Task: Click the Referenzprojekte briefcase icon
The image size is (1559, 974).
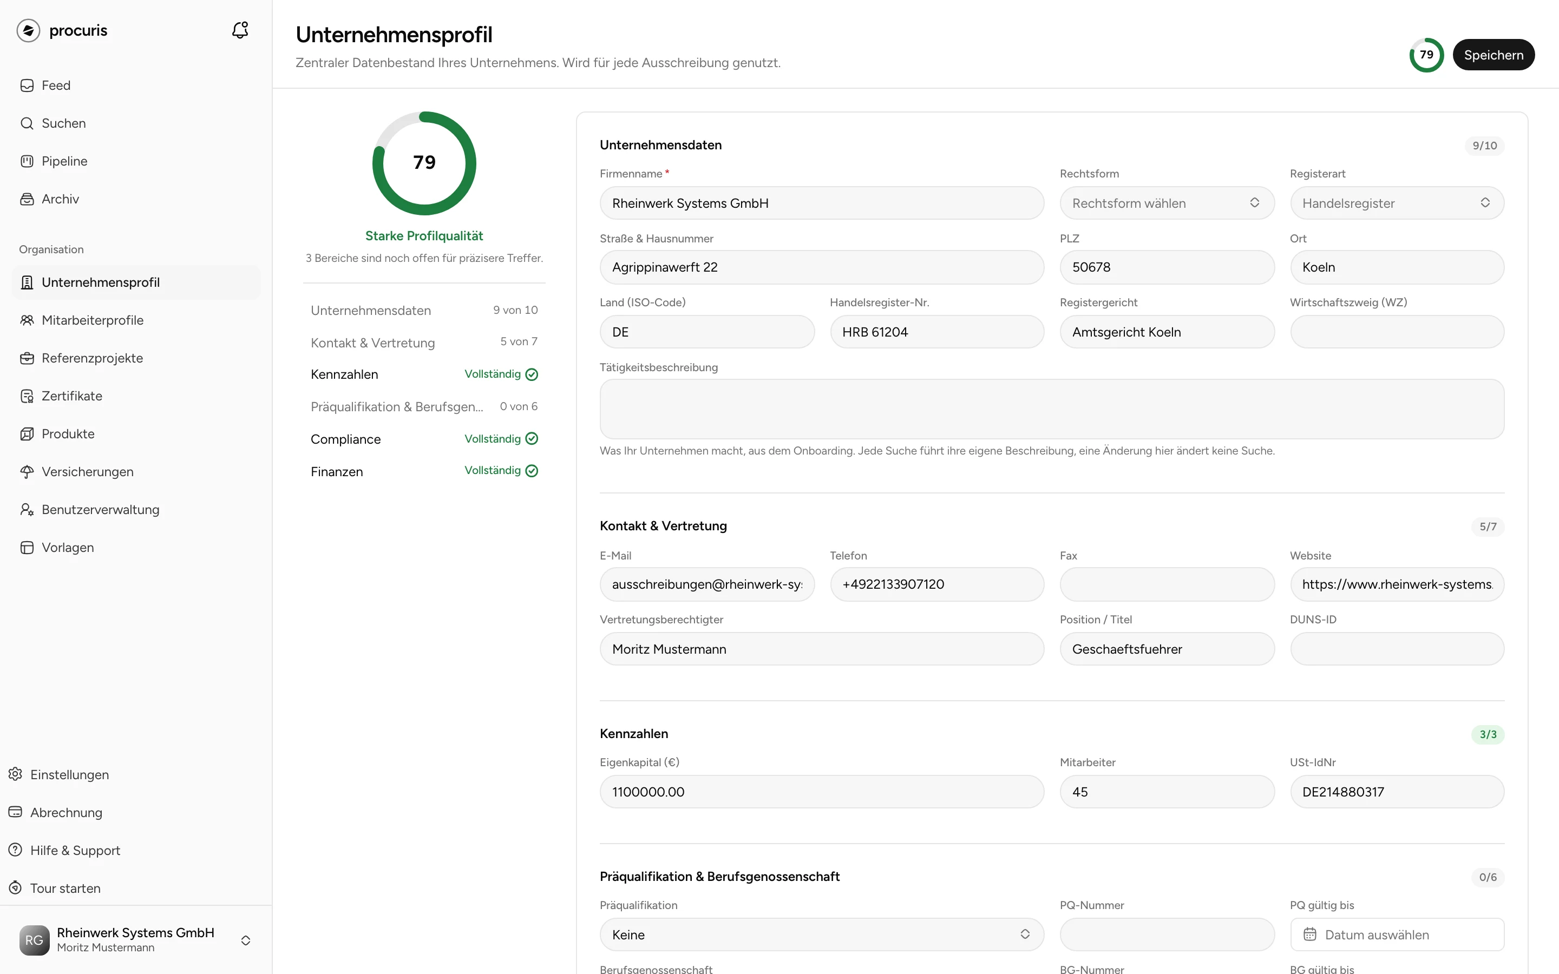Action: coord(27,358)
